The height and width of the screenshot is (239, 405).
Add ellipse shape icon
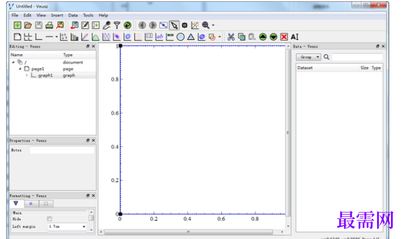[x=181, y=37]
